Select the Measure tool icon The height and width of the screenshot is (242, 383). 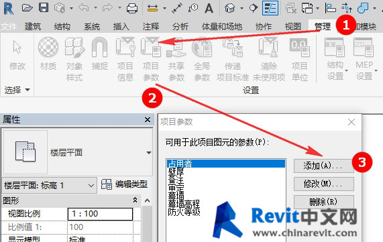click(x=153, y=9)
